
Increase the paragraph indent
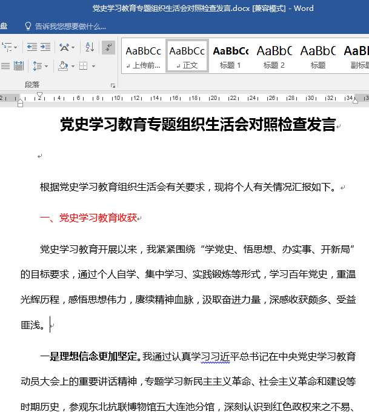click(45, 47)
